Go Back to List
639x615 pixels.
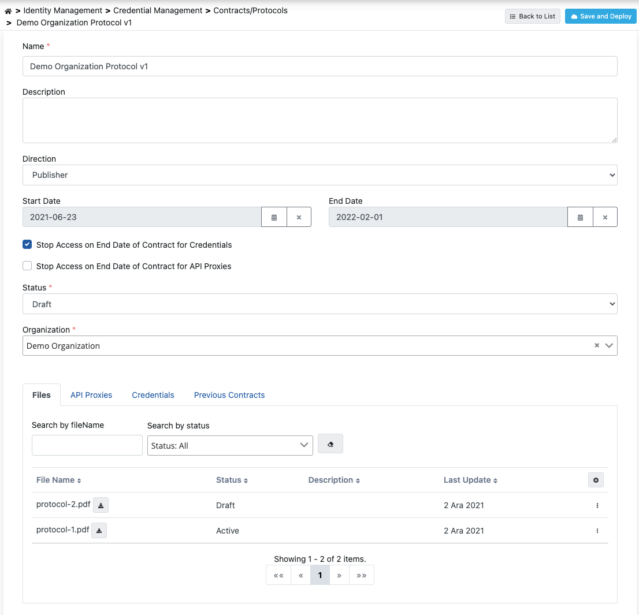[x=532, y=16]
